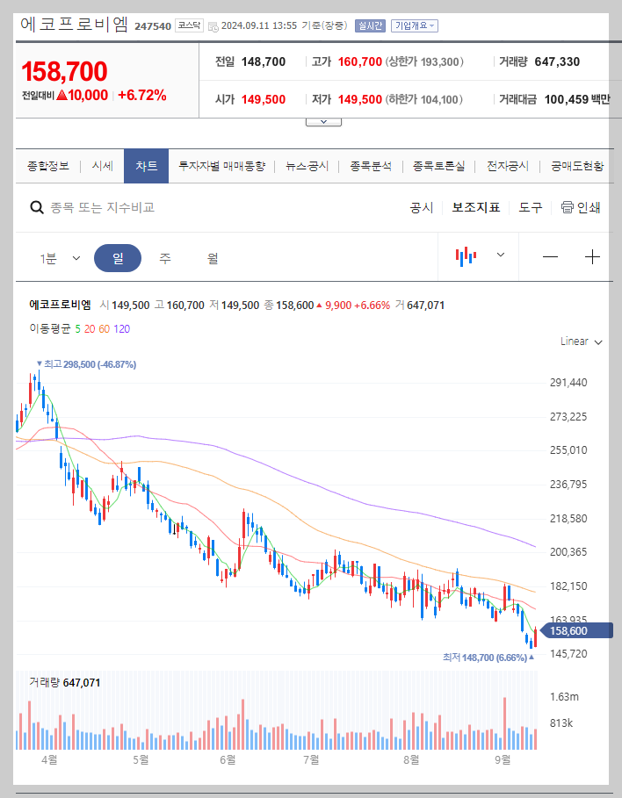Select the 일 daily chart button
Image resolution: width=622 pixels, height=798 pixels.
click(118, 256)
